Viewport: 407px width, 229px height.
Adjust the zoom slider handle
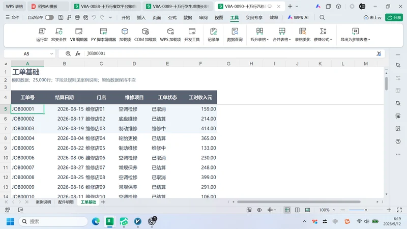tap(366, 210)
